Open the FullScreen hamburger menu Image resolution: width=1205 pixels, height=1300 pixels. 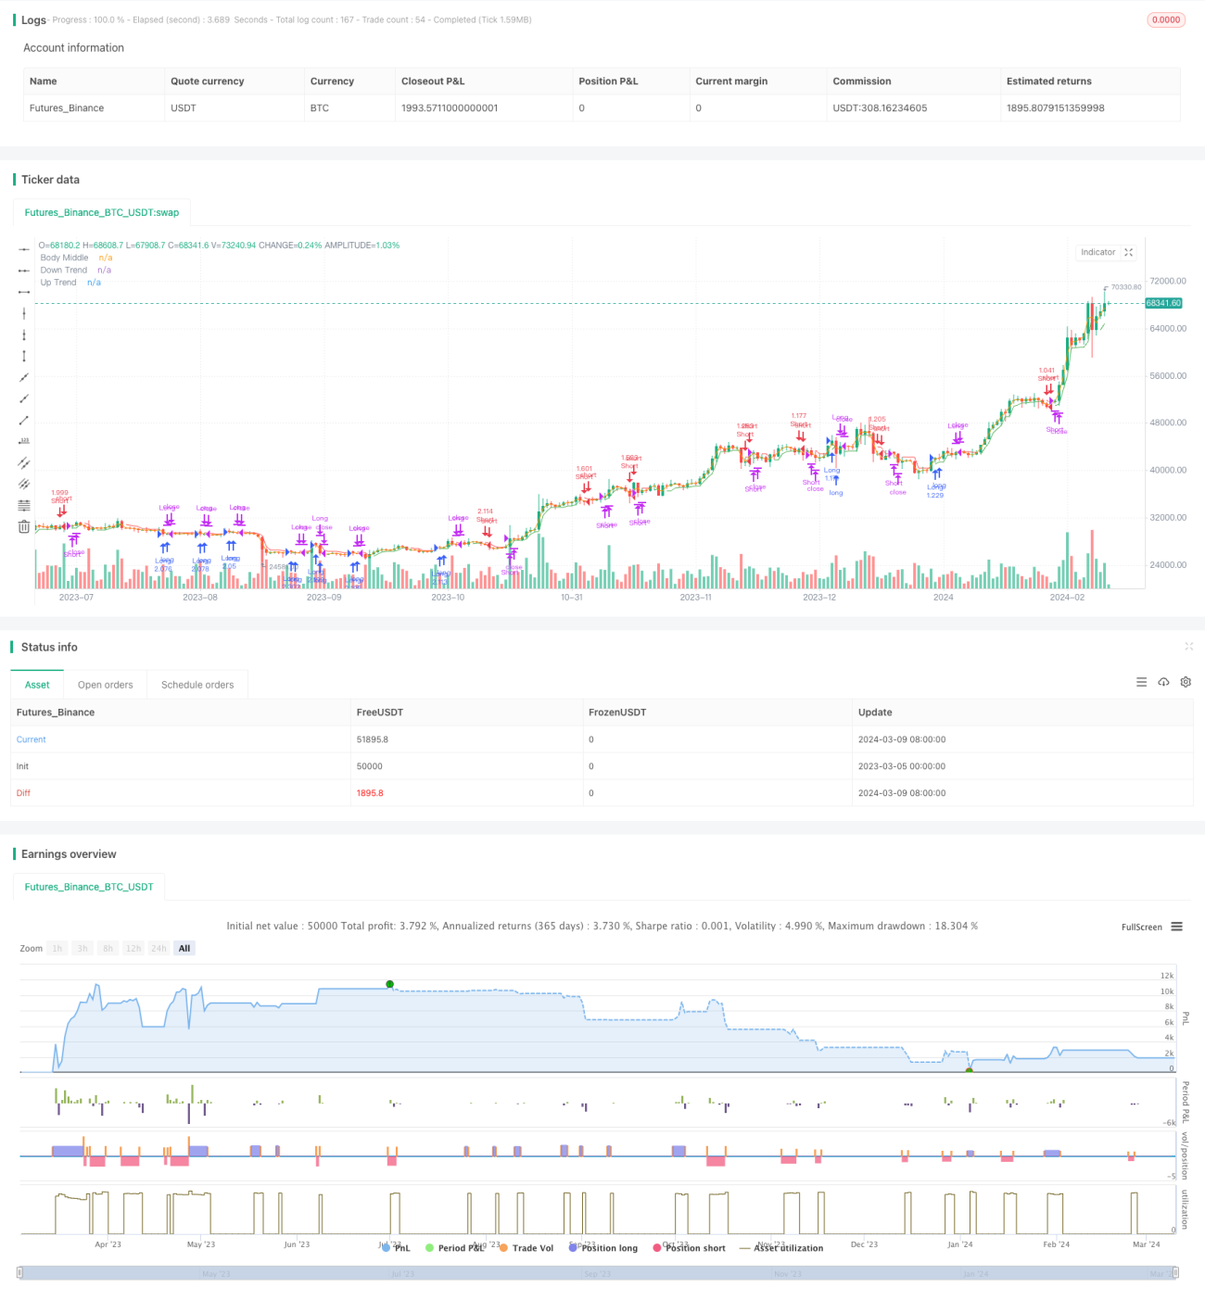1176,927
